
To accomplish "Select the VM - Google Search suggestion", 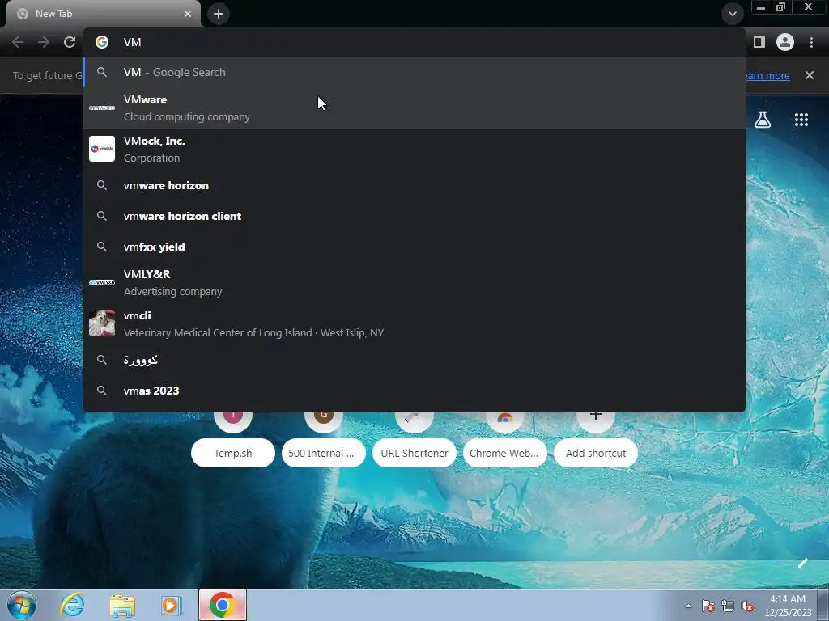I will click(x=414, y=72).
